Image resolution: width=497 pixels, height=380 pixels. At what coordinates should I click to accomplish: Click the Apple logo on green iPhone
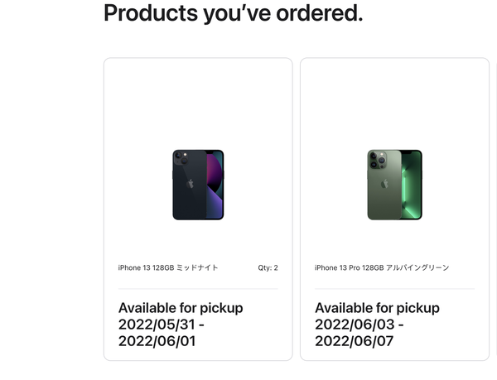[384, 184]
